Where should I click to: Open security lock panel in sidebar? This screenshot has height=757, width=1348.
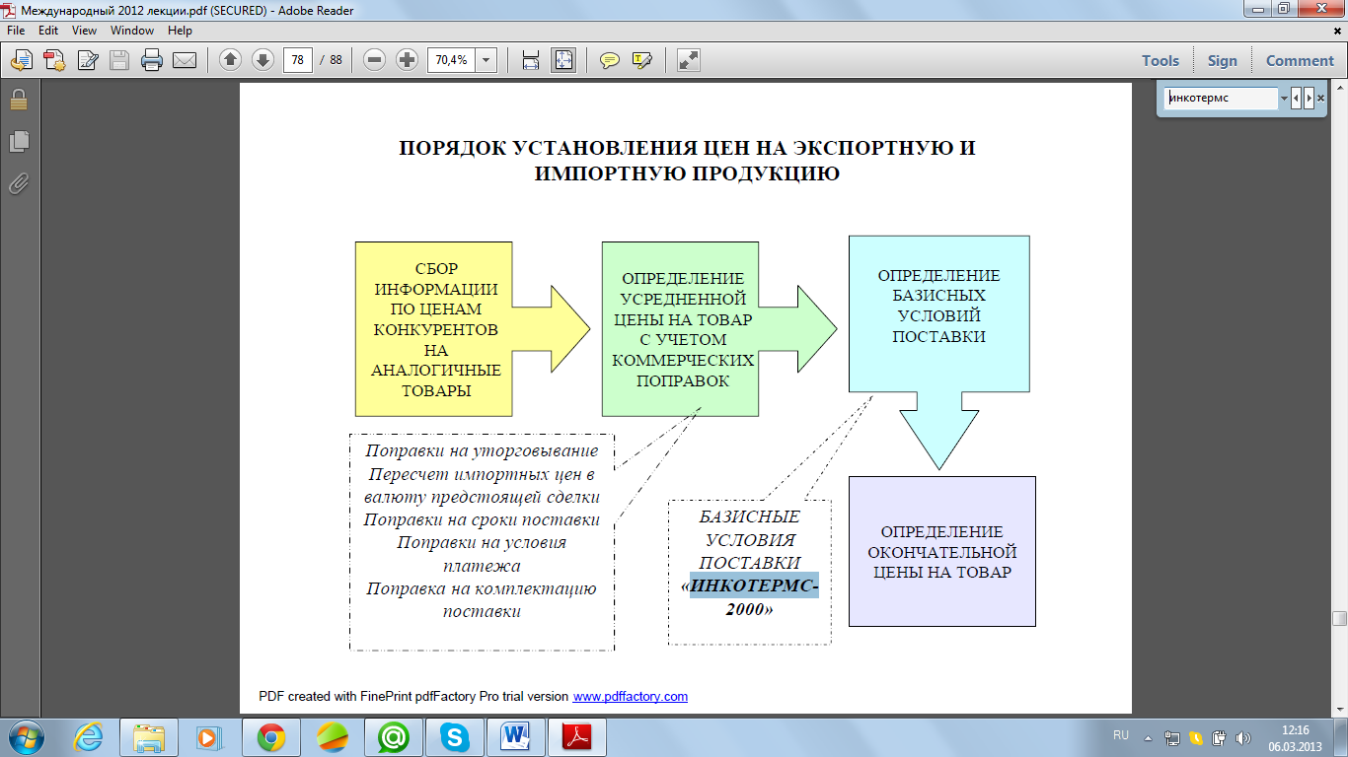[x=18, y=100]
